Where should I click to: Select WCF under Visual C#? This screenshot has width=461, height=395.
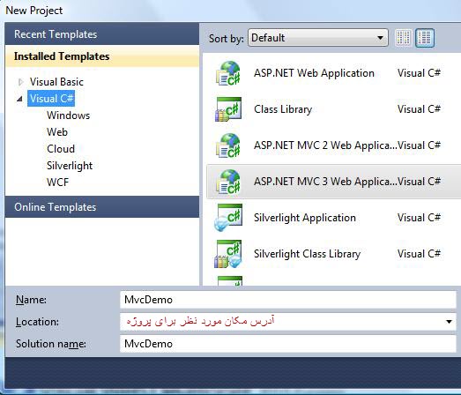(57, 183)
